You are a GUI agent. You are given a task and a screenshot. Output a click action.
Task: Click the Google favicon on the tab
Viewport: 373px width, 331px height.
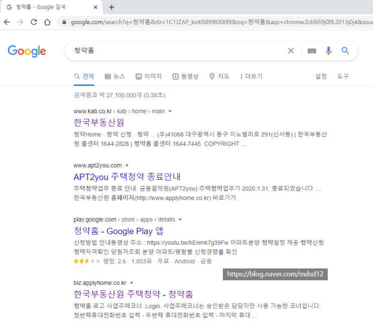pos(9,7)
